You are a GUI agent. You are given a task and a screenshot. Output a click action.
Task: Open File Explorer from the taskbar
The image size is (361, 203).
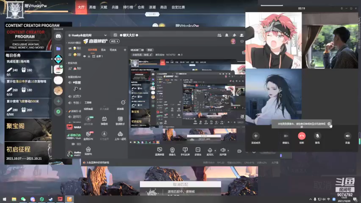(14, 199)
